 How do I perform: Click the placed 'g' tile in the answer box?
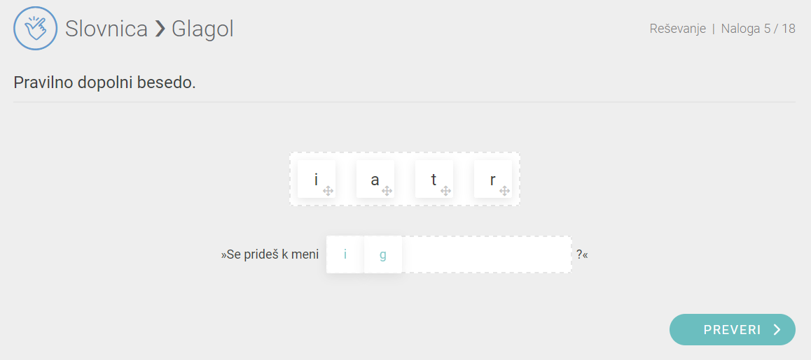pos(382,254)
